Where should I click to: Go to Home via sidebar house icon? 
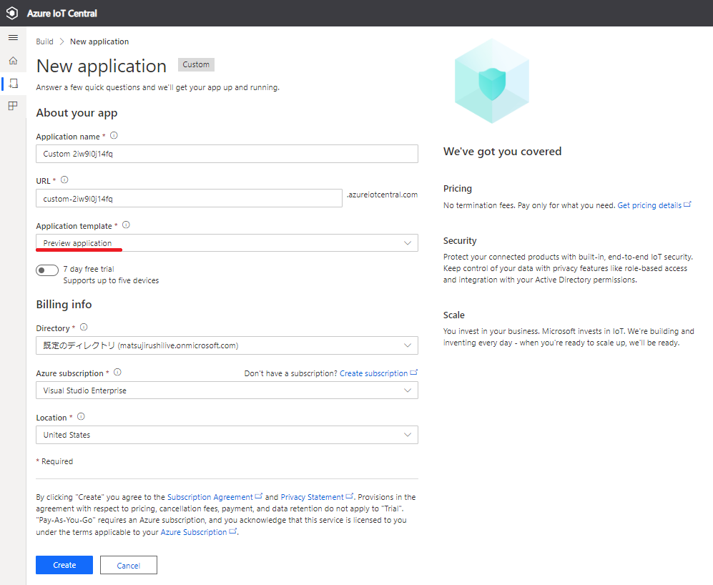point(13,61)
